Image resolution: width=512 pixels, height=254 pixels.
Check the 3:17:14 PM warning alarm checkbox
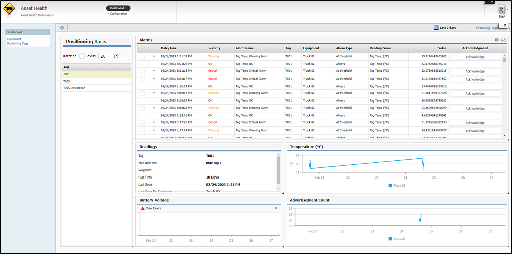click(x=143, y=130)
